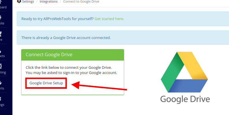The image size is (229, 115).
Task: Click the 'Ready to try AllProWebTools for yourself?' text
Action: [x=57, y=19]
